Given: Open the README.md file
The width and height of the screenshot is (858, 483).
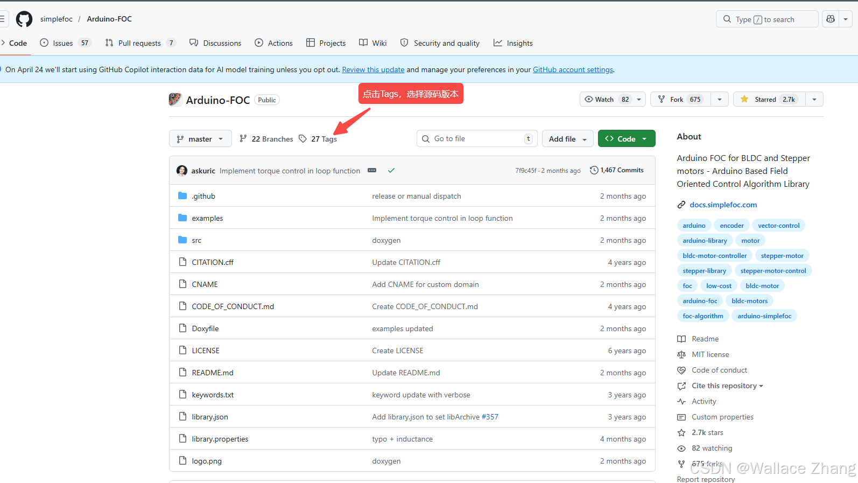Looking at the screenshot, I should pos(213,373).
